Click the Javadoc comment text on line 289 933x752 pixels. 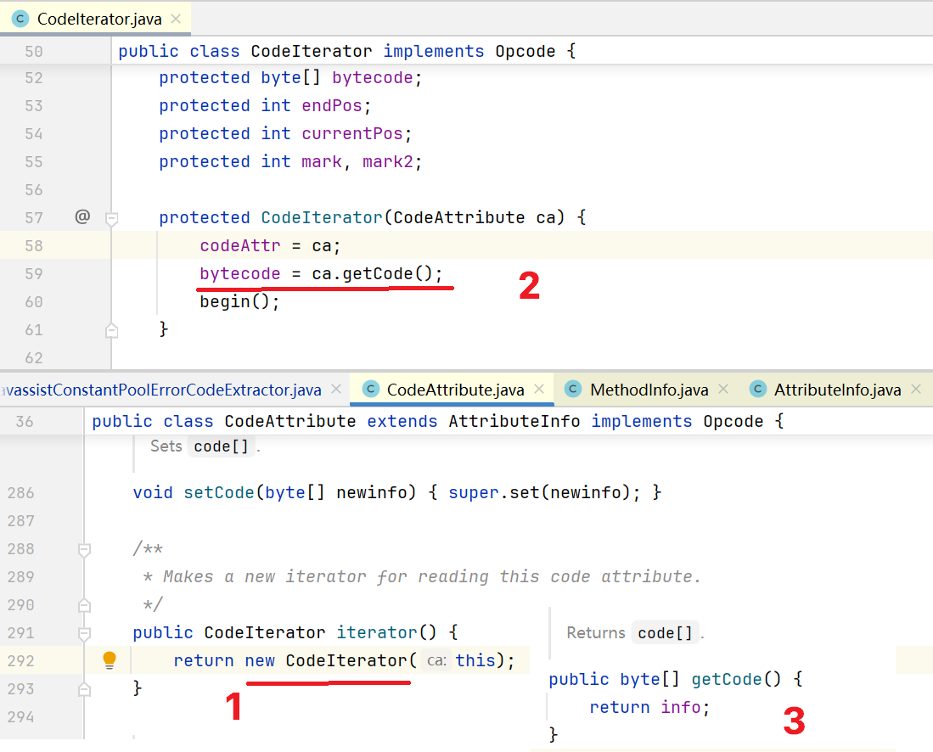[423, 576]
